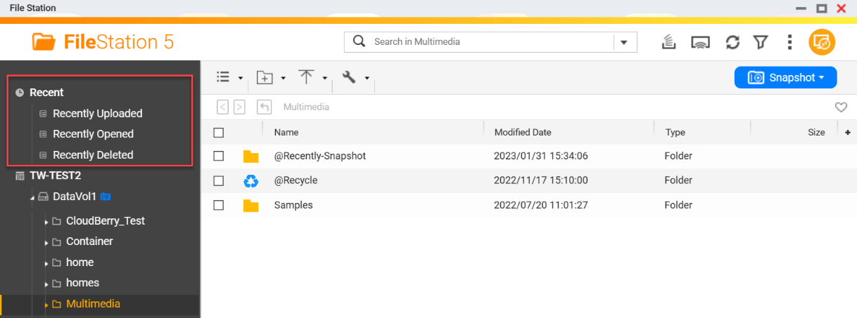Sort by the Modified Date column header

[x=523, y=132]
